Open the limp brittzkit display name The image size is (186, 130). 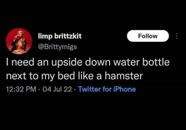pyautogui.click(x=60, y=36)
